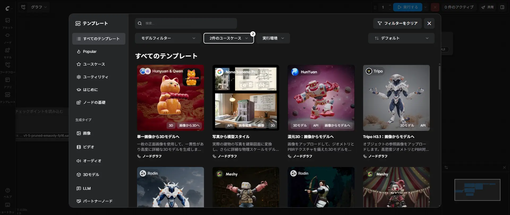Image resolution: width=510 pixels, height=215 pixels.
Task: Select the はじめに category
Action: 99,90
